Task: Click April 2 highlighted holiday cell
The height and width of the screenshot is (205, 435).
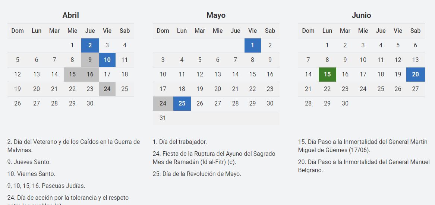Action: [90, 45]
